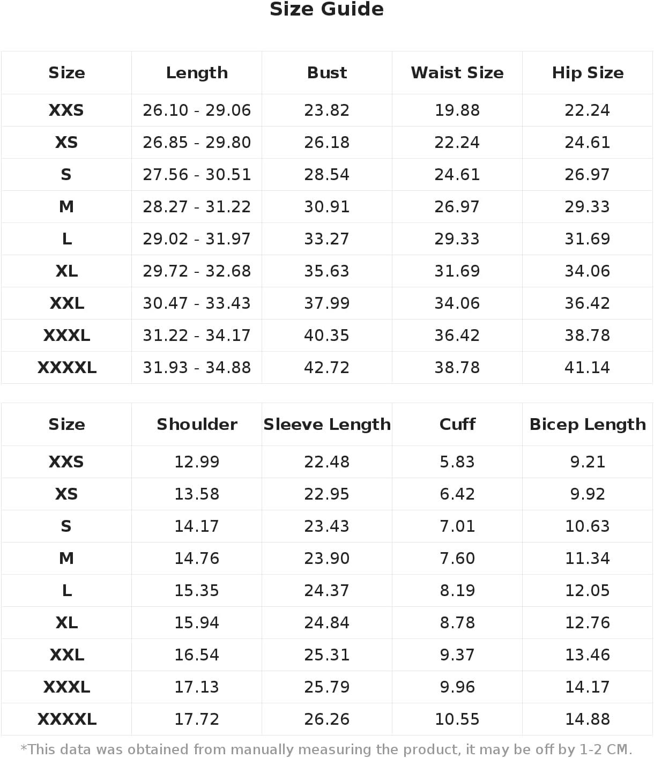Click the M length value 28.27 - 31.22

pyautogui.click(x=197, y=207)
